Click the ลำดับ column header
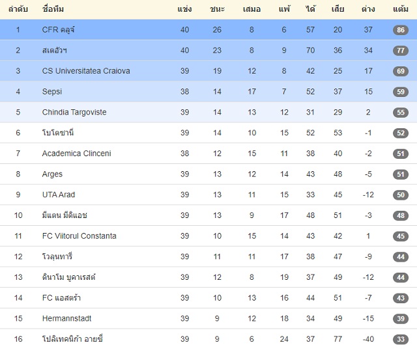Image resolution: width=417 pixels, height=354 pixels. tap(18, 9)
